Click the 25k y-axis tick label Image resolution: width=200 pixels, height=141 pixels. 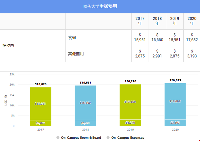(x=12, y=74)
